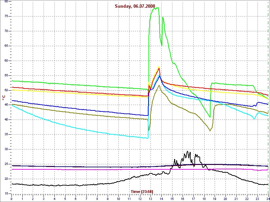
Task: Click hour 12 on the time axis
Action: (x=140, y=199)
